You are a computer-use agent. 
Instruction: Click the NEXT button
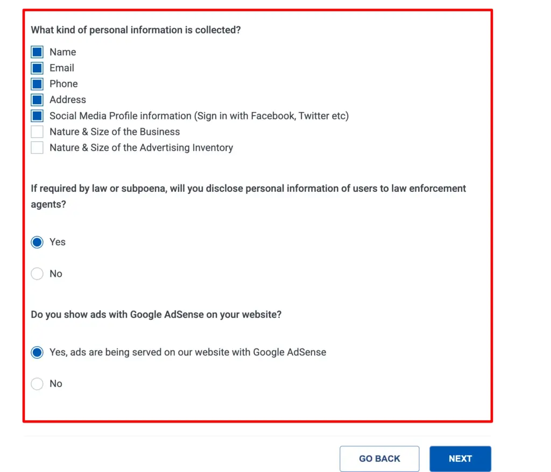(460, 459)
